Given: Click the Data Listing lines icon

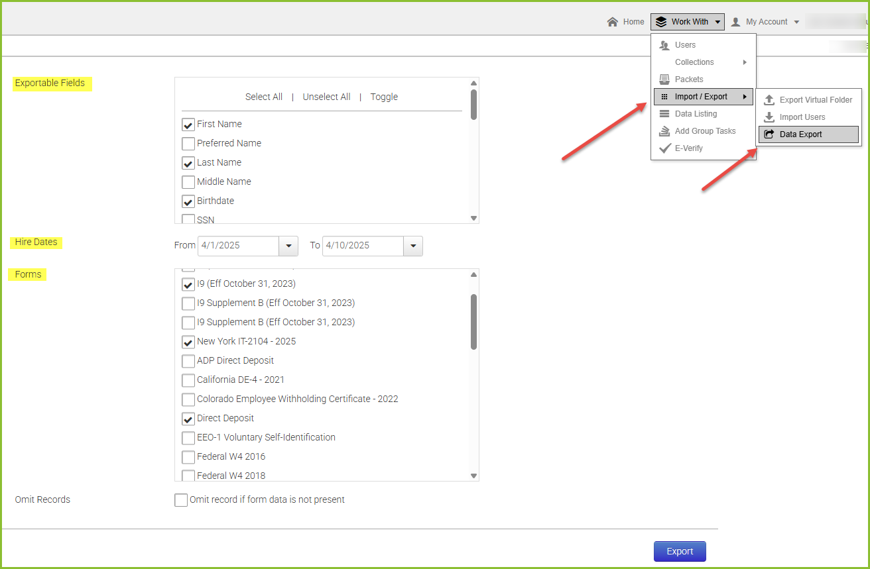Looking at the screenshot, I should [x=664, y=114].
